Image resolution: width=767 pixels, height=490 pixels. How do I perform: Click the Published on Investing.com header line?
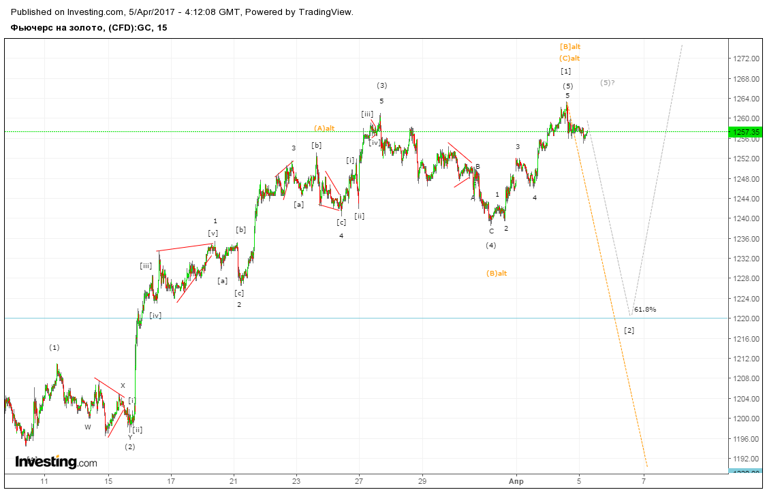[182, 12]
